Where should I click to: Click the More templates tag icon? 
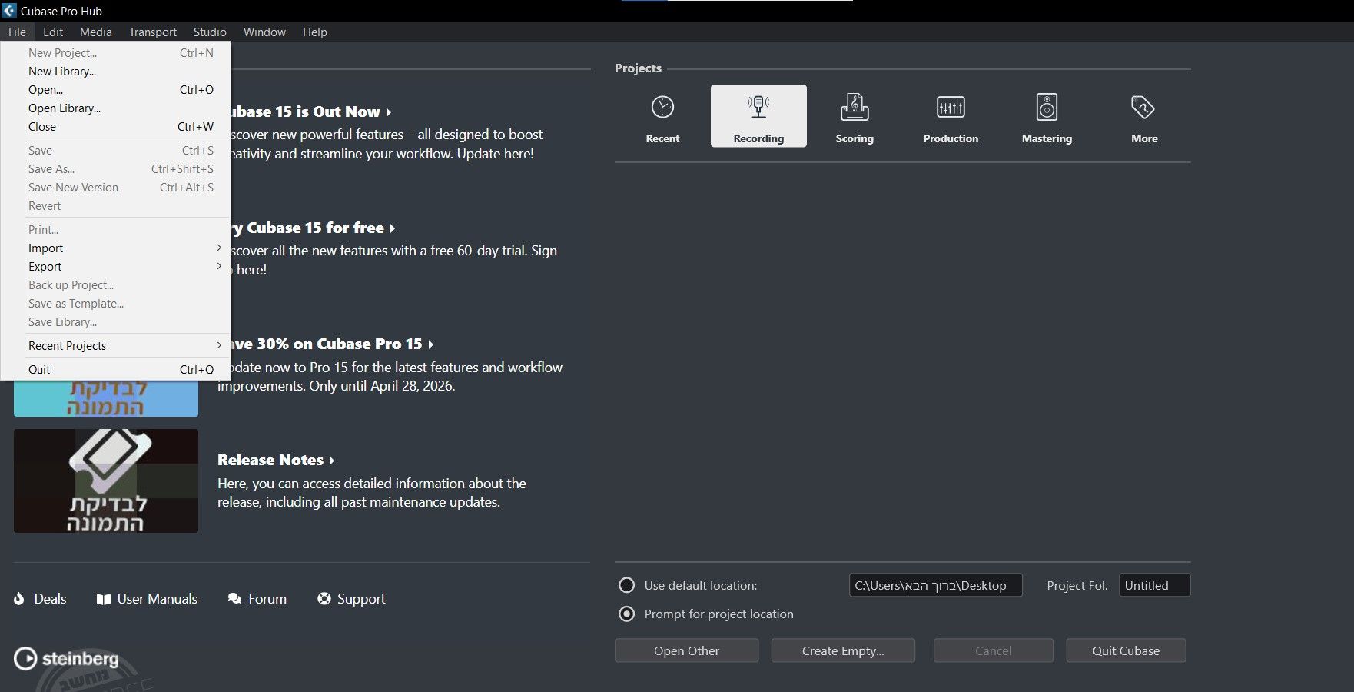point(1143,108)
